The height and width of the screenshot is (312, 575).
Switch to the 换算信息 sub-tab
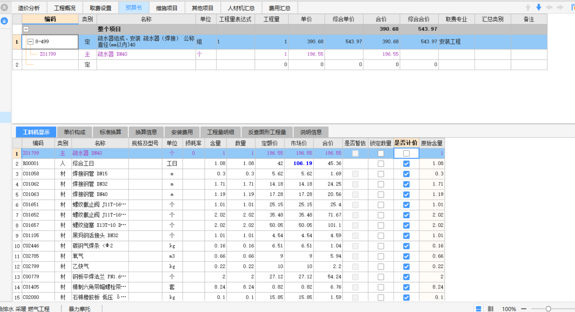click(146, 132)
